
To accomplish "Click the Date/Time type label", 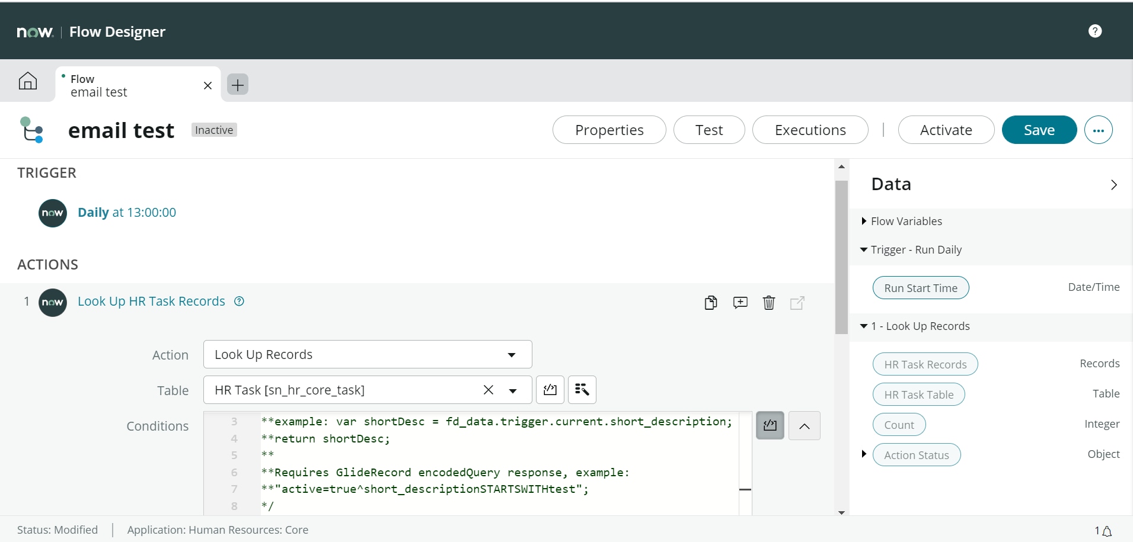I will (x=1093, y=287).
